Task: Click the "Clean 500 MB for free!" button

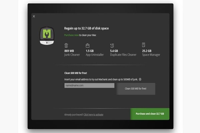Action: (136, 89)
